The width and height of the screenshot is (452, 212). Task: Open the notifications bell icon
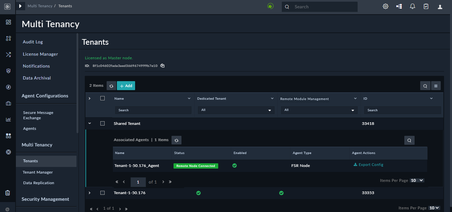[413, 6]
